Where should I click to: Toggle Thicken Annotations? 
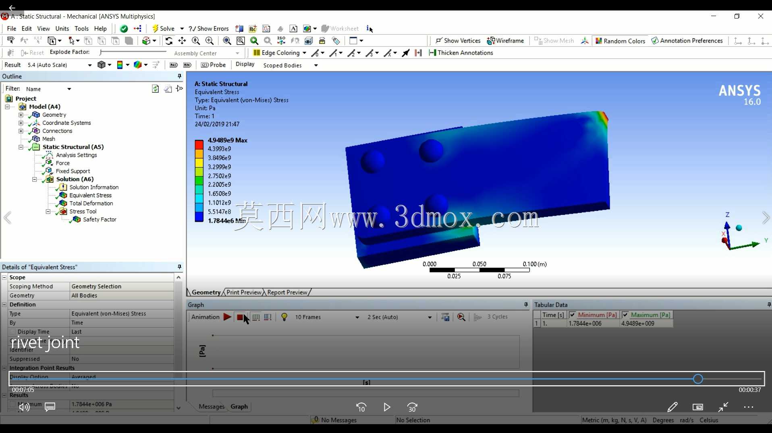coord(461,53)
